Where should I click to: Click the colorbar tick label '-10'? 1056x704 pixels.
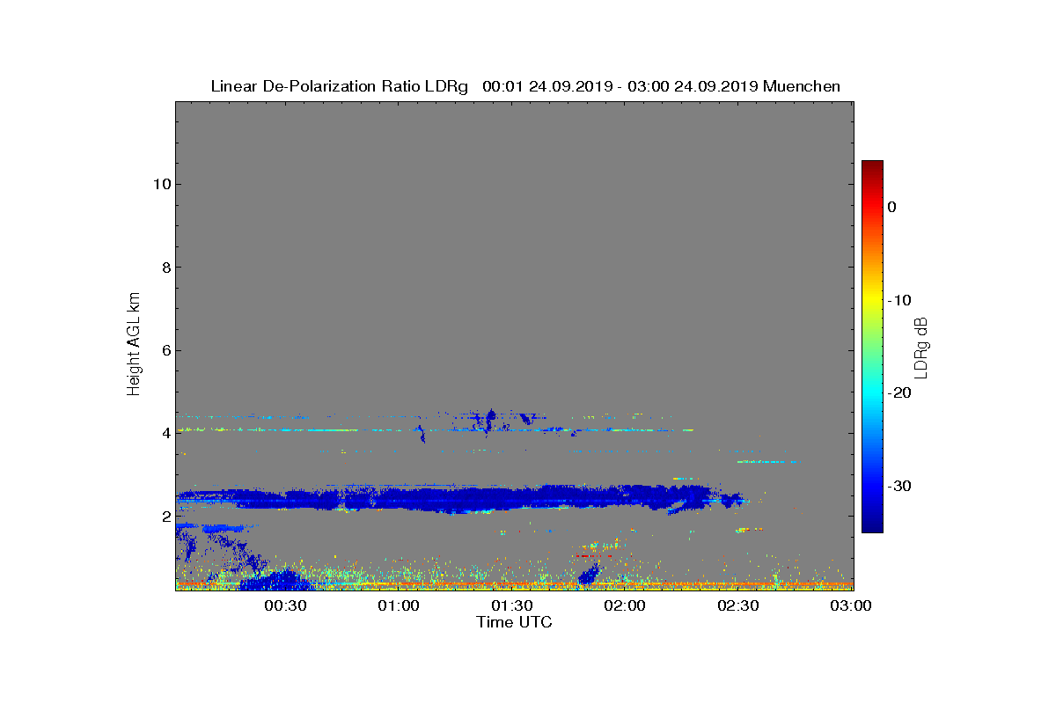[x=898, y=300]
